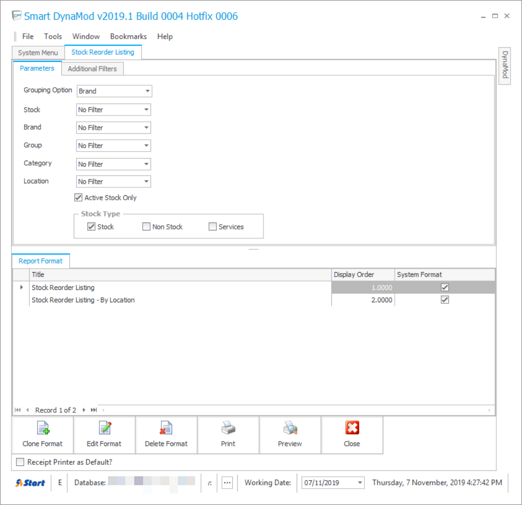The height and width of the screenshot is (505, 522).
Task: Open the Window menu
Action: (86, 36)
